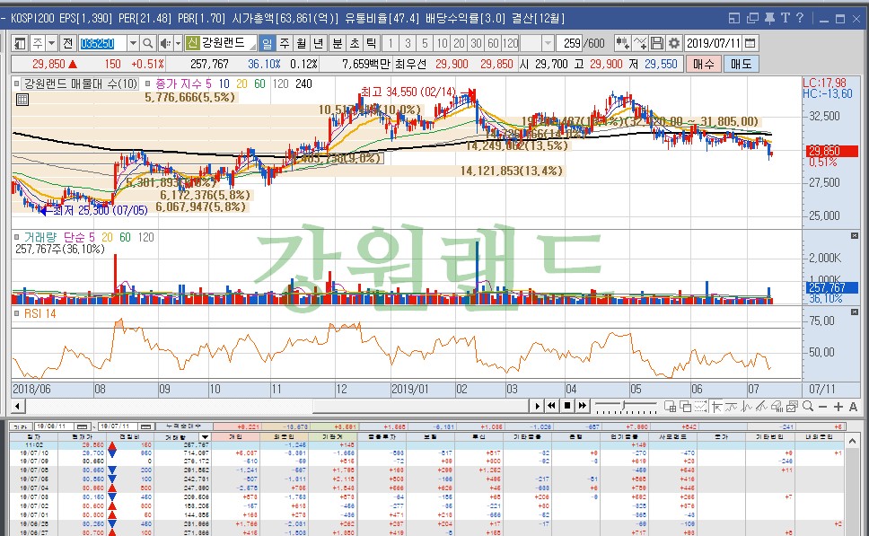Click the chart picture capture icon

(x=792, y=407)
